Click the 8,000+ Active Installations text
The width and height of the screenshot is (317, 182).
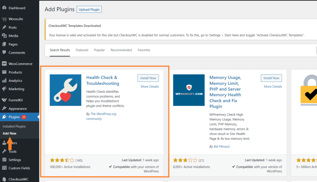[191, 167]
